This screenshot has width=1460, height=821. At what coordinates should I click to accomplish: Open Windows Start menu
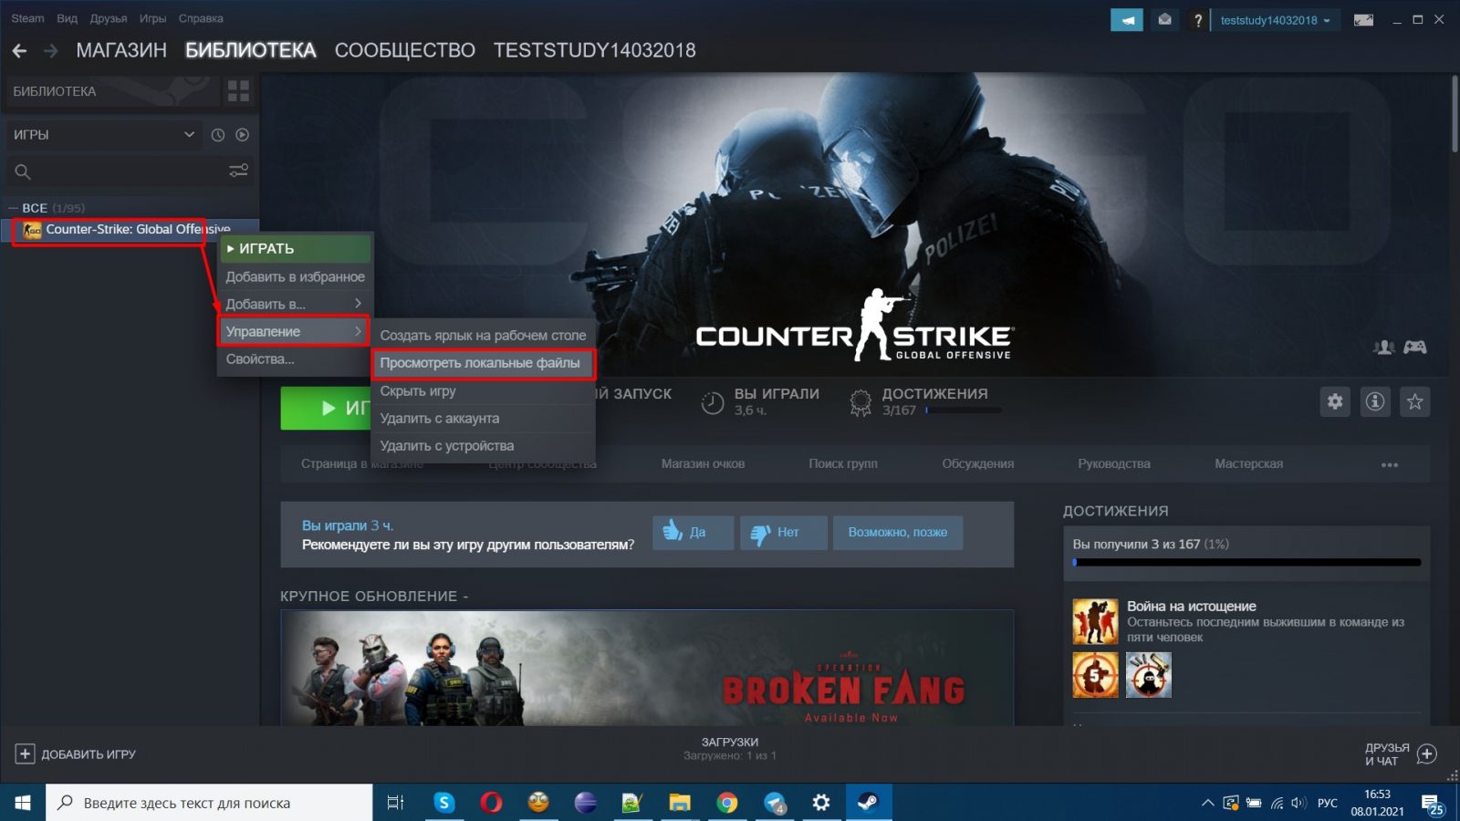[23, 803]
